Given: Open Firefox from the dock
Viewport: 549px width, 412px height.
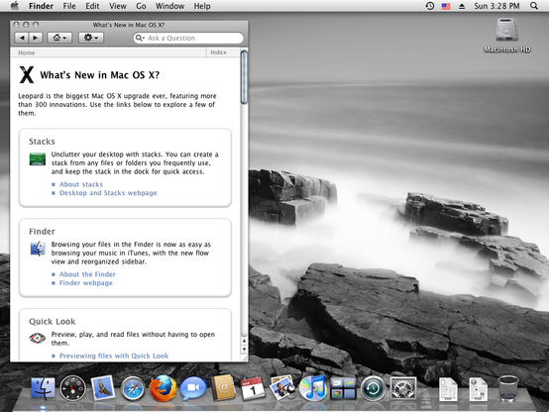Looking at the screenshot, I should pos(163,388).
